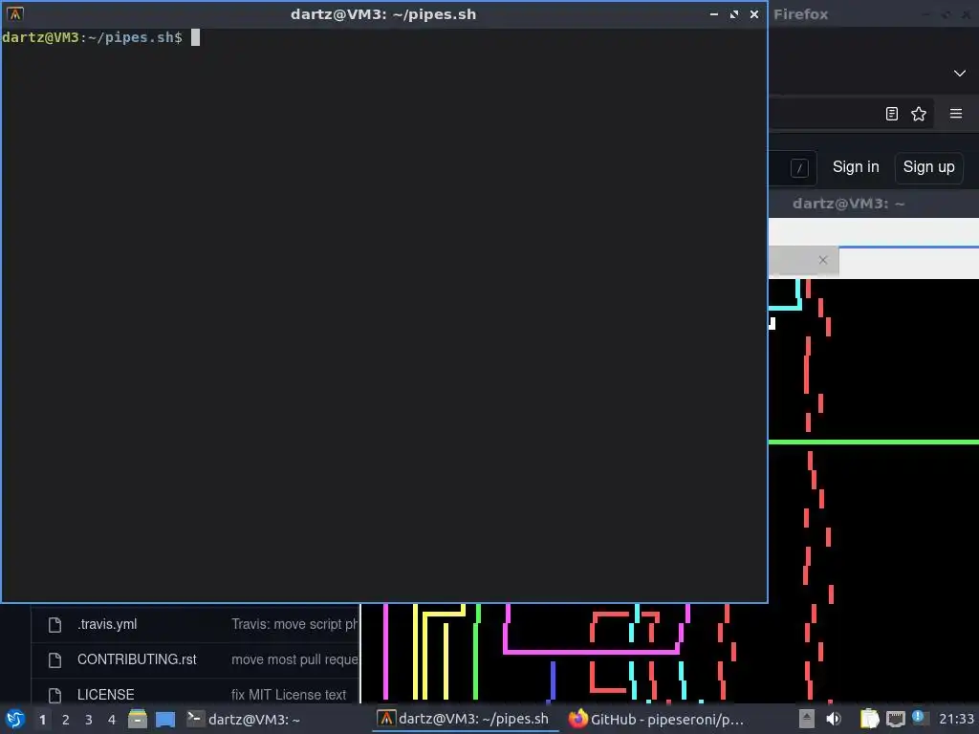The width and height of the screenshot is (979, 734).
Task: Click the file icon beside CONTRIBUTING.rst
Action: click(54, 659)
